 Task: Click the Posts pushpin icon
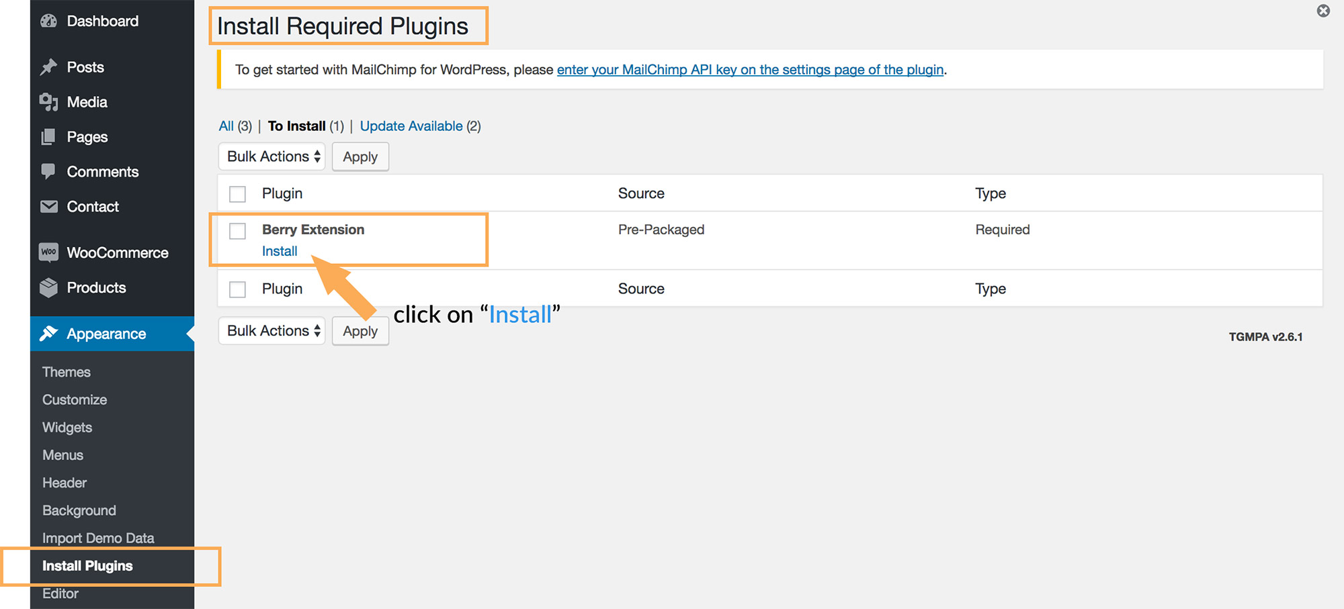(48, 67)
